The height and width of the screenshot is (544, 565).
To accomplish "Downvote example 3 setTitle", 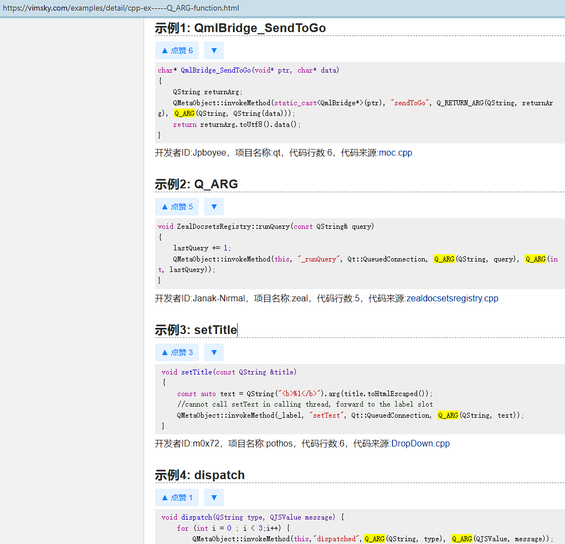I will 214,352.
